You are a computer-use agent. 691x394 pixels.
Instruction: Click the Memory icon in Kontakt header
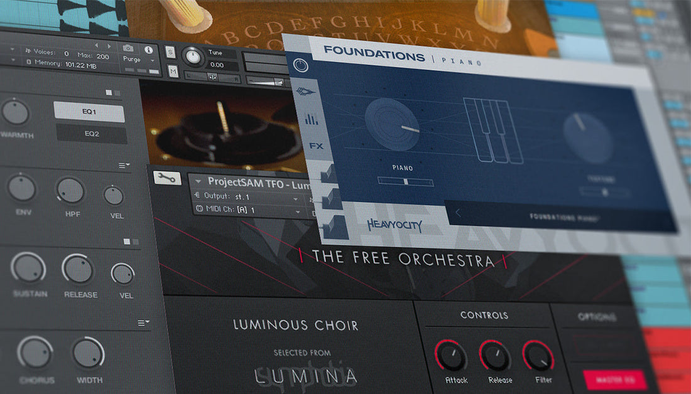[x=29, y=62]
